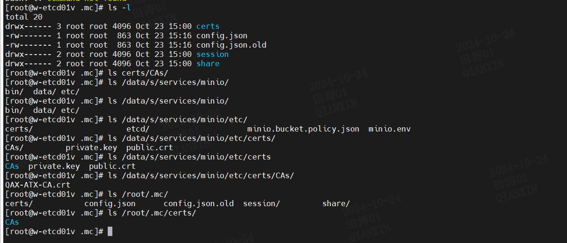This screenshot has height=243, width=567.
Task: Click 'ls /root/.mc/certs/' command text
Action: pos(152,213)
